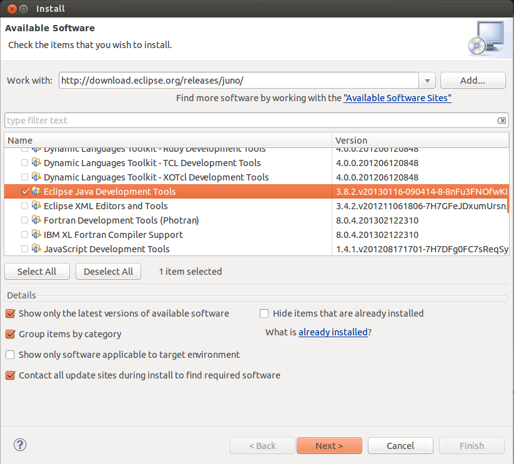514x464 pixels.
Task: Click the Cancel button
Action: (400, 446)
